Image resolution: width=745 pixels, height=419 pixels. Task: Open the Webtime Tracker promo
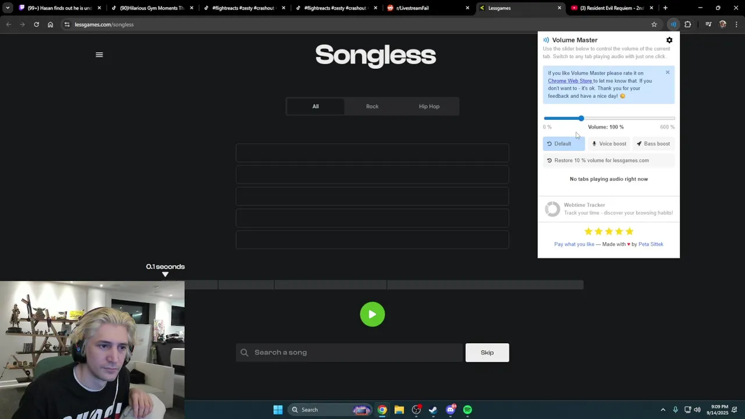coord(609,209)
